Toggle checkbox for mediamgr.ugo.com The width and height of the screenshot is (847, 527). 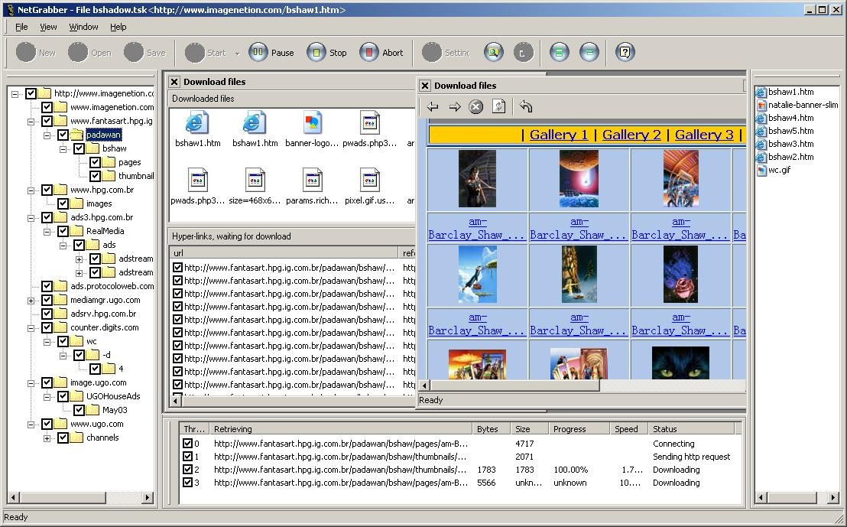47,300
